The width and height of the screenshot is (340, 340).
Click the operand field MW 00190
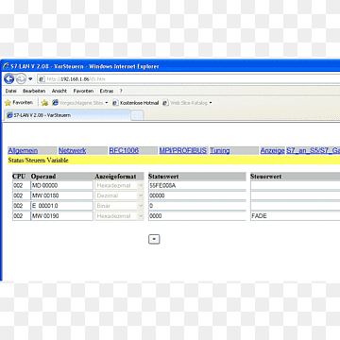(x=61, y=216)
